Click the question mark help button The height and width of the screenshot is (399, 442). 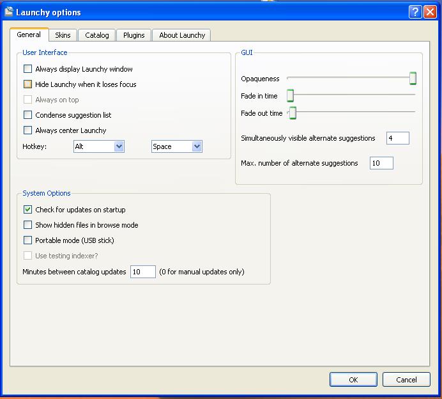pyautogui.click(x=415, y=12)
